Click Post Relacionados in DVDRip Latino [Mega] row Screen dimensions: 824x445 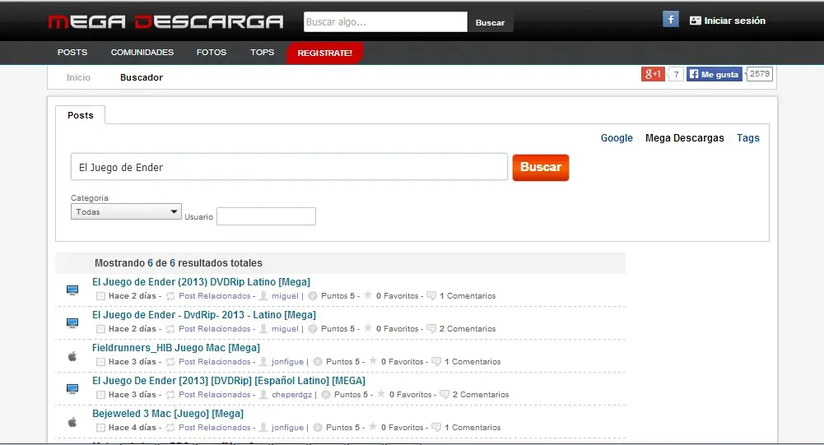point(214,296)
